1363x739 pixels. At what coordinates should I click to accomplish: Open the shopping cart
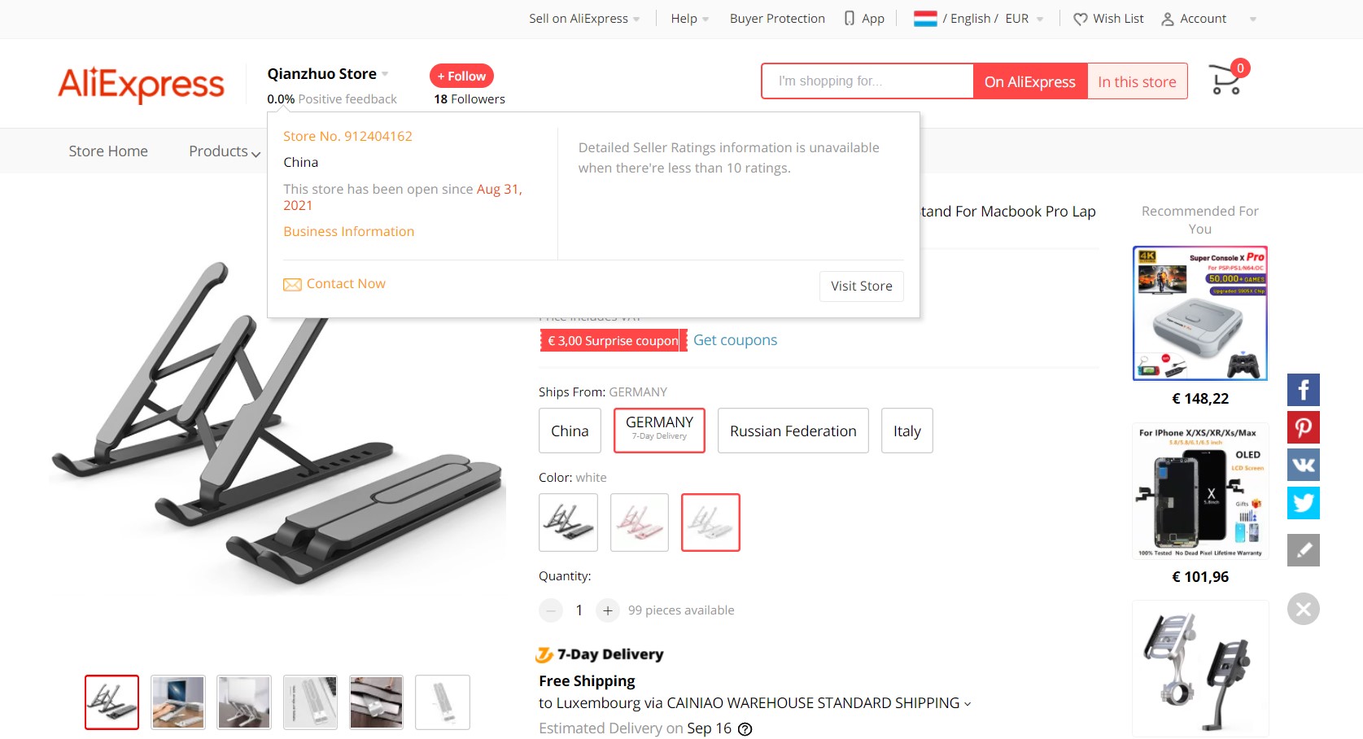pos(1225,79)
